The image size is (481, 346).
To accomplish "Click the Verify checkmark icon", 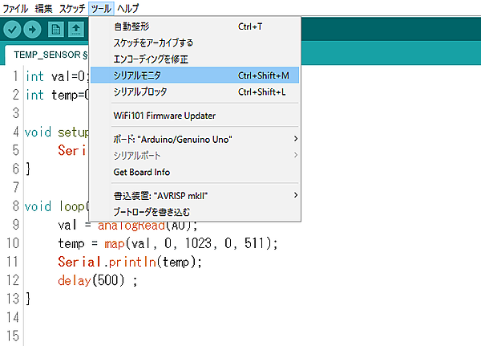I will point(12,30).
